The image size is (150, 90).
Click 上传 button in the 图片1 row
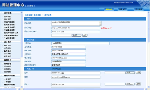[x=138, y=72]
